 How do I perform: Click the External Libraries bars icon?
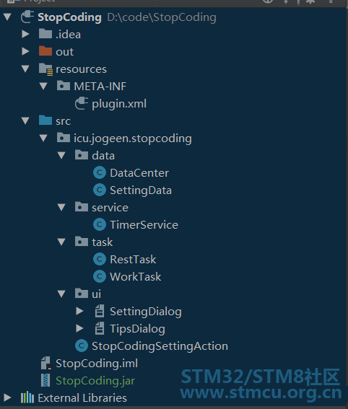point(27,397)
